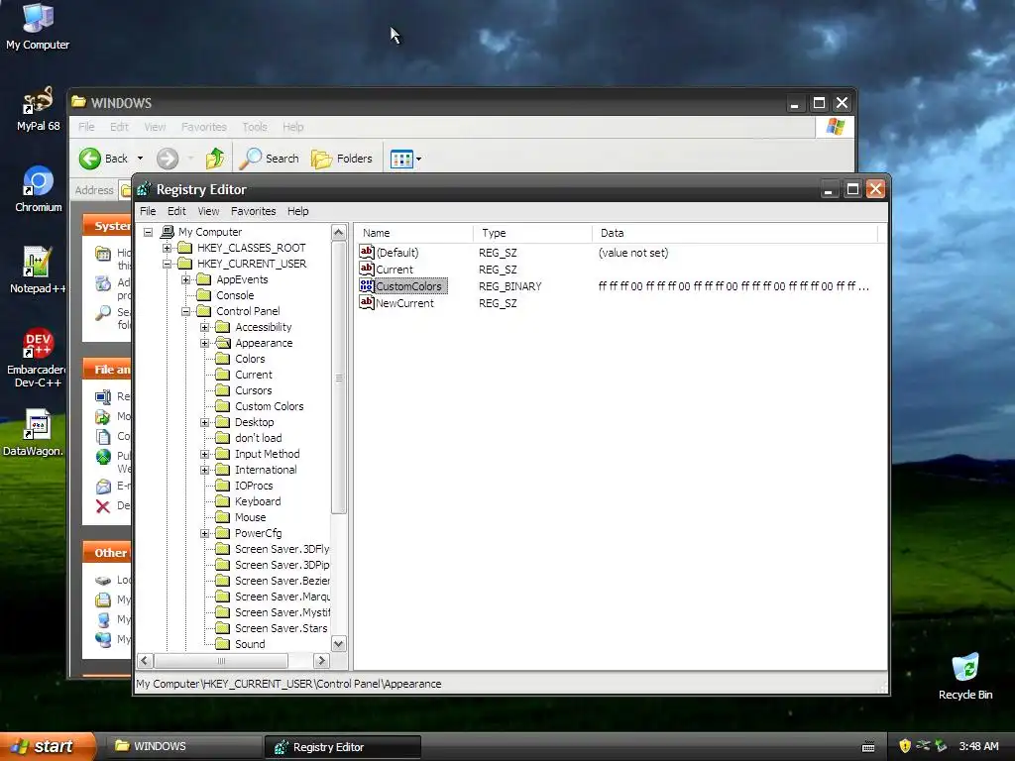Open the Edit menu in Registry Editor
The height and width of the screenshot is (761, 1015).
(176, 211)
